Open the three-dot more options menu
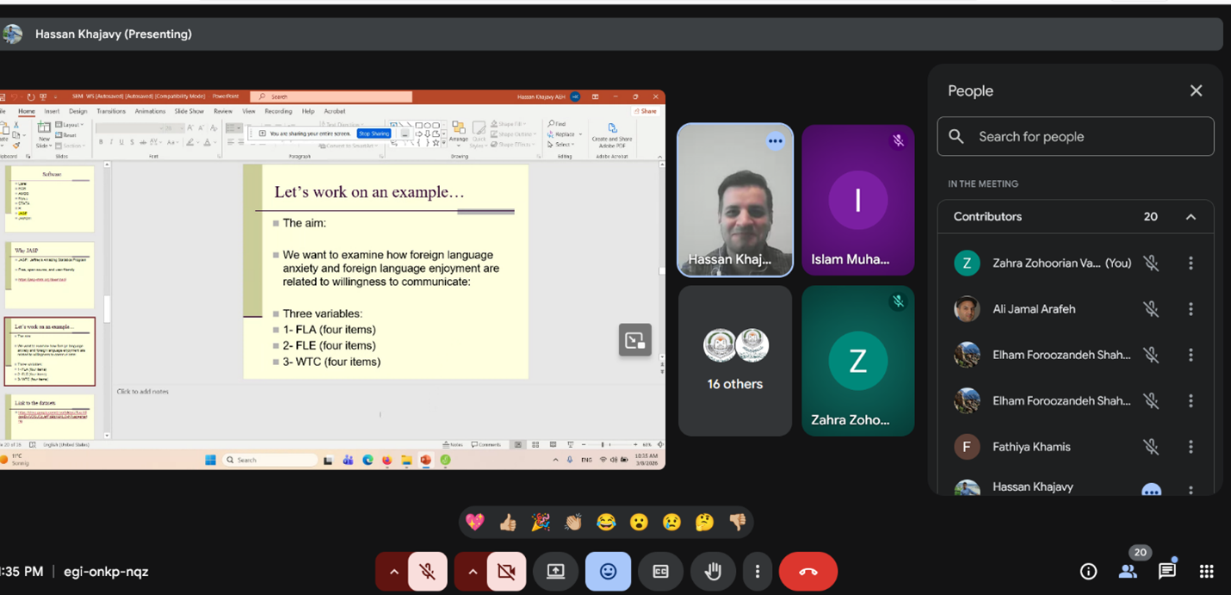The image size is (1231, 595). pyautogui.click(x=757, y=572)
